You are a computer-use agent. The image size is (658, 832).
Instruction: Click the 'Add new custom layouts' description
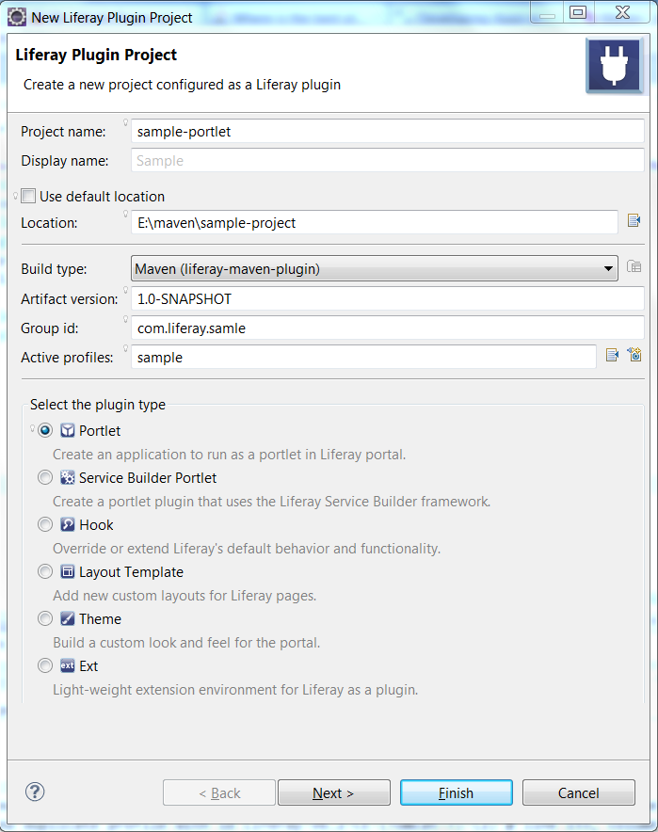(x=185, y=596)
